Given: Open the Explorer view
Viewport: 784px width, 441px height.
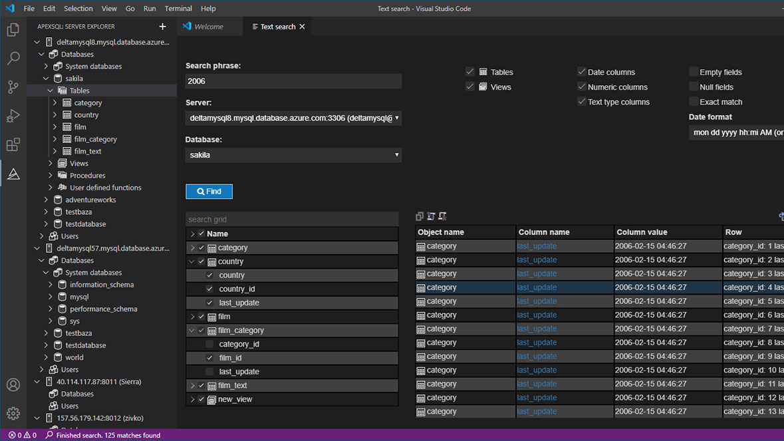Looking at the screenshot, I should coord(13,30).
